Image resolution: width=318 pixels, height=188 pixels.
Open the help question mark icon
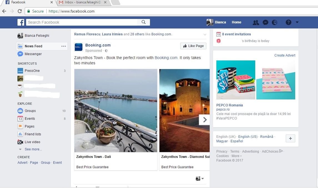[x=288, y=22]
